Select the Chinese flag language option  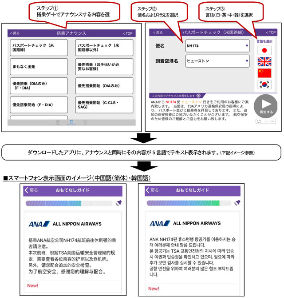(x=264, y=73)
